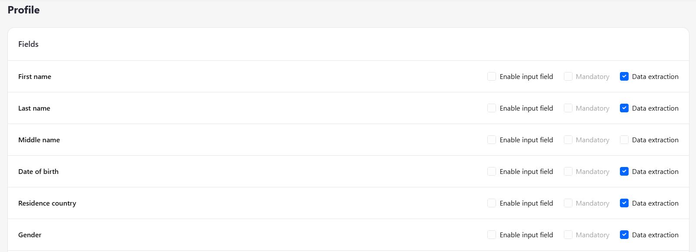Tick Mandatory checkbox for Gender
This screenshot has width=696, height=252.
click(568, 235)
